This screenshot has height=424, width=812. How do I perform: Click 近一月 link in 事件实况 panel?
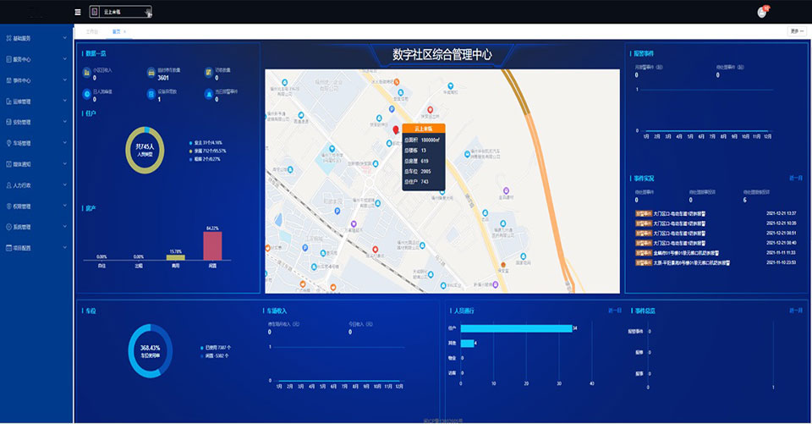[x=795, y=179]
